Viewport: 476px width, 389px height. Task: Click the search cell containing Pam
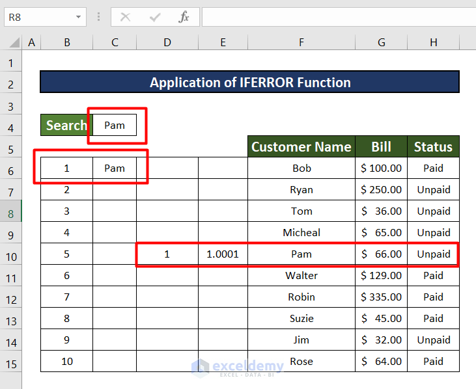coord(115,125)
